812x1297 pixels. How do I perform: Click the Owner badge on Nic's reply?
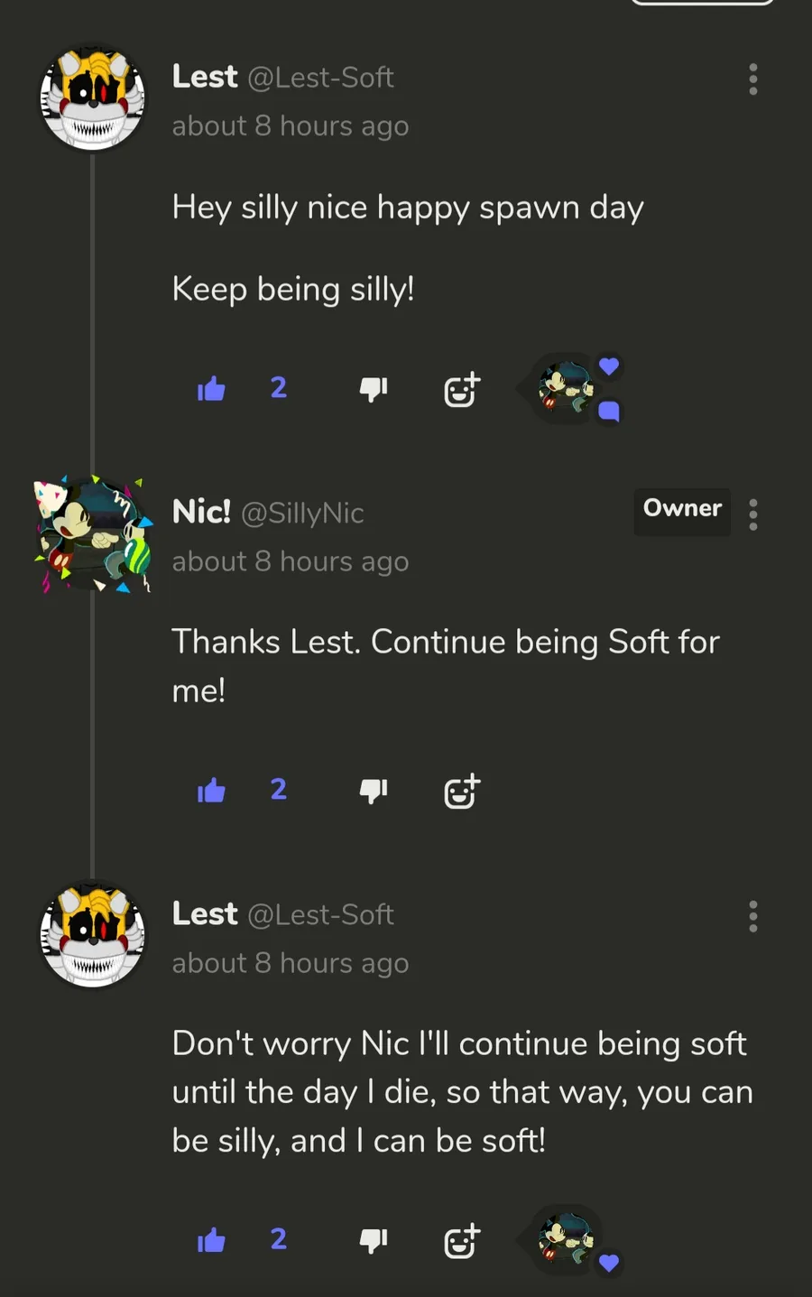[682, 509]
